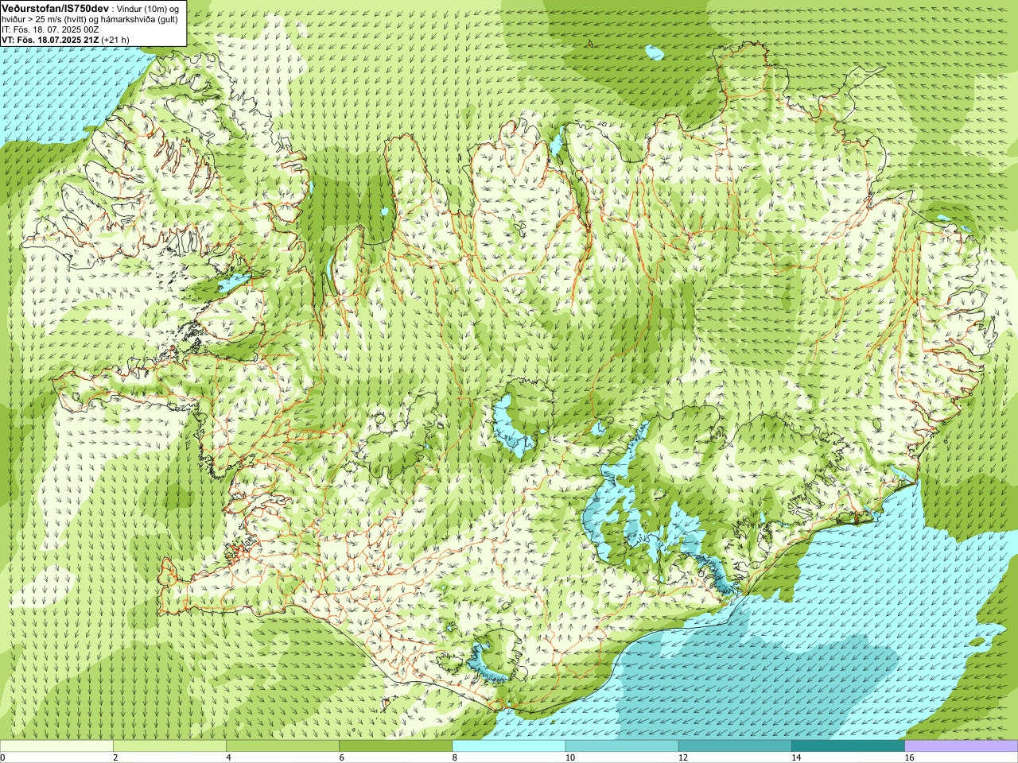Click the legend tick label '0'
This screenshot has width=1018, height=763.
coord(3,757)
